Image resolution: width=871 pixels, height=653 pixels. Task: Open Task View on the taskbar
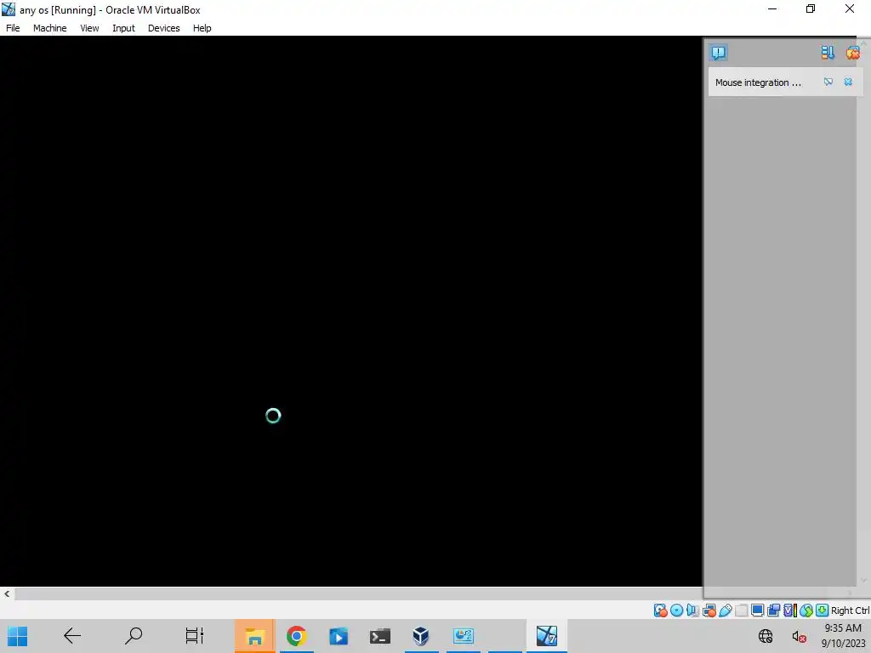tap(195, 636)
